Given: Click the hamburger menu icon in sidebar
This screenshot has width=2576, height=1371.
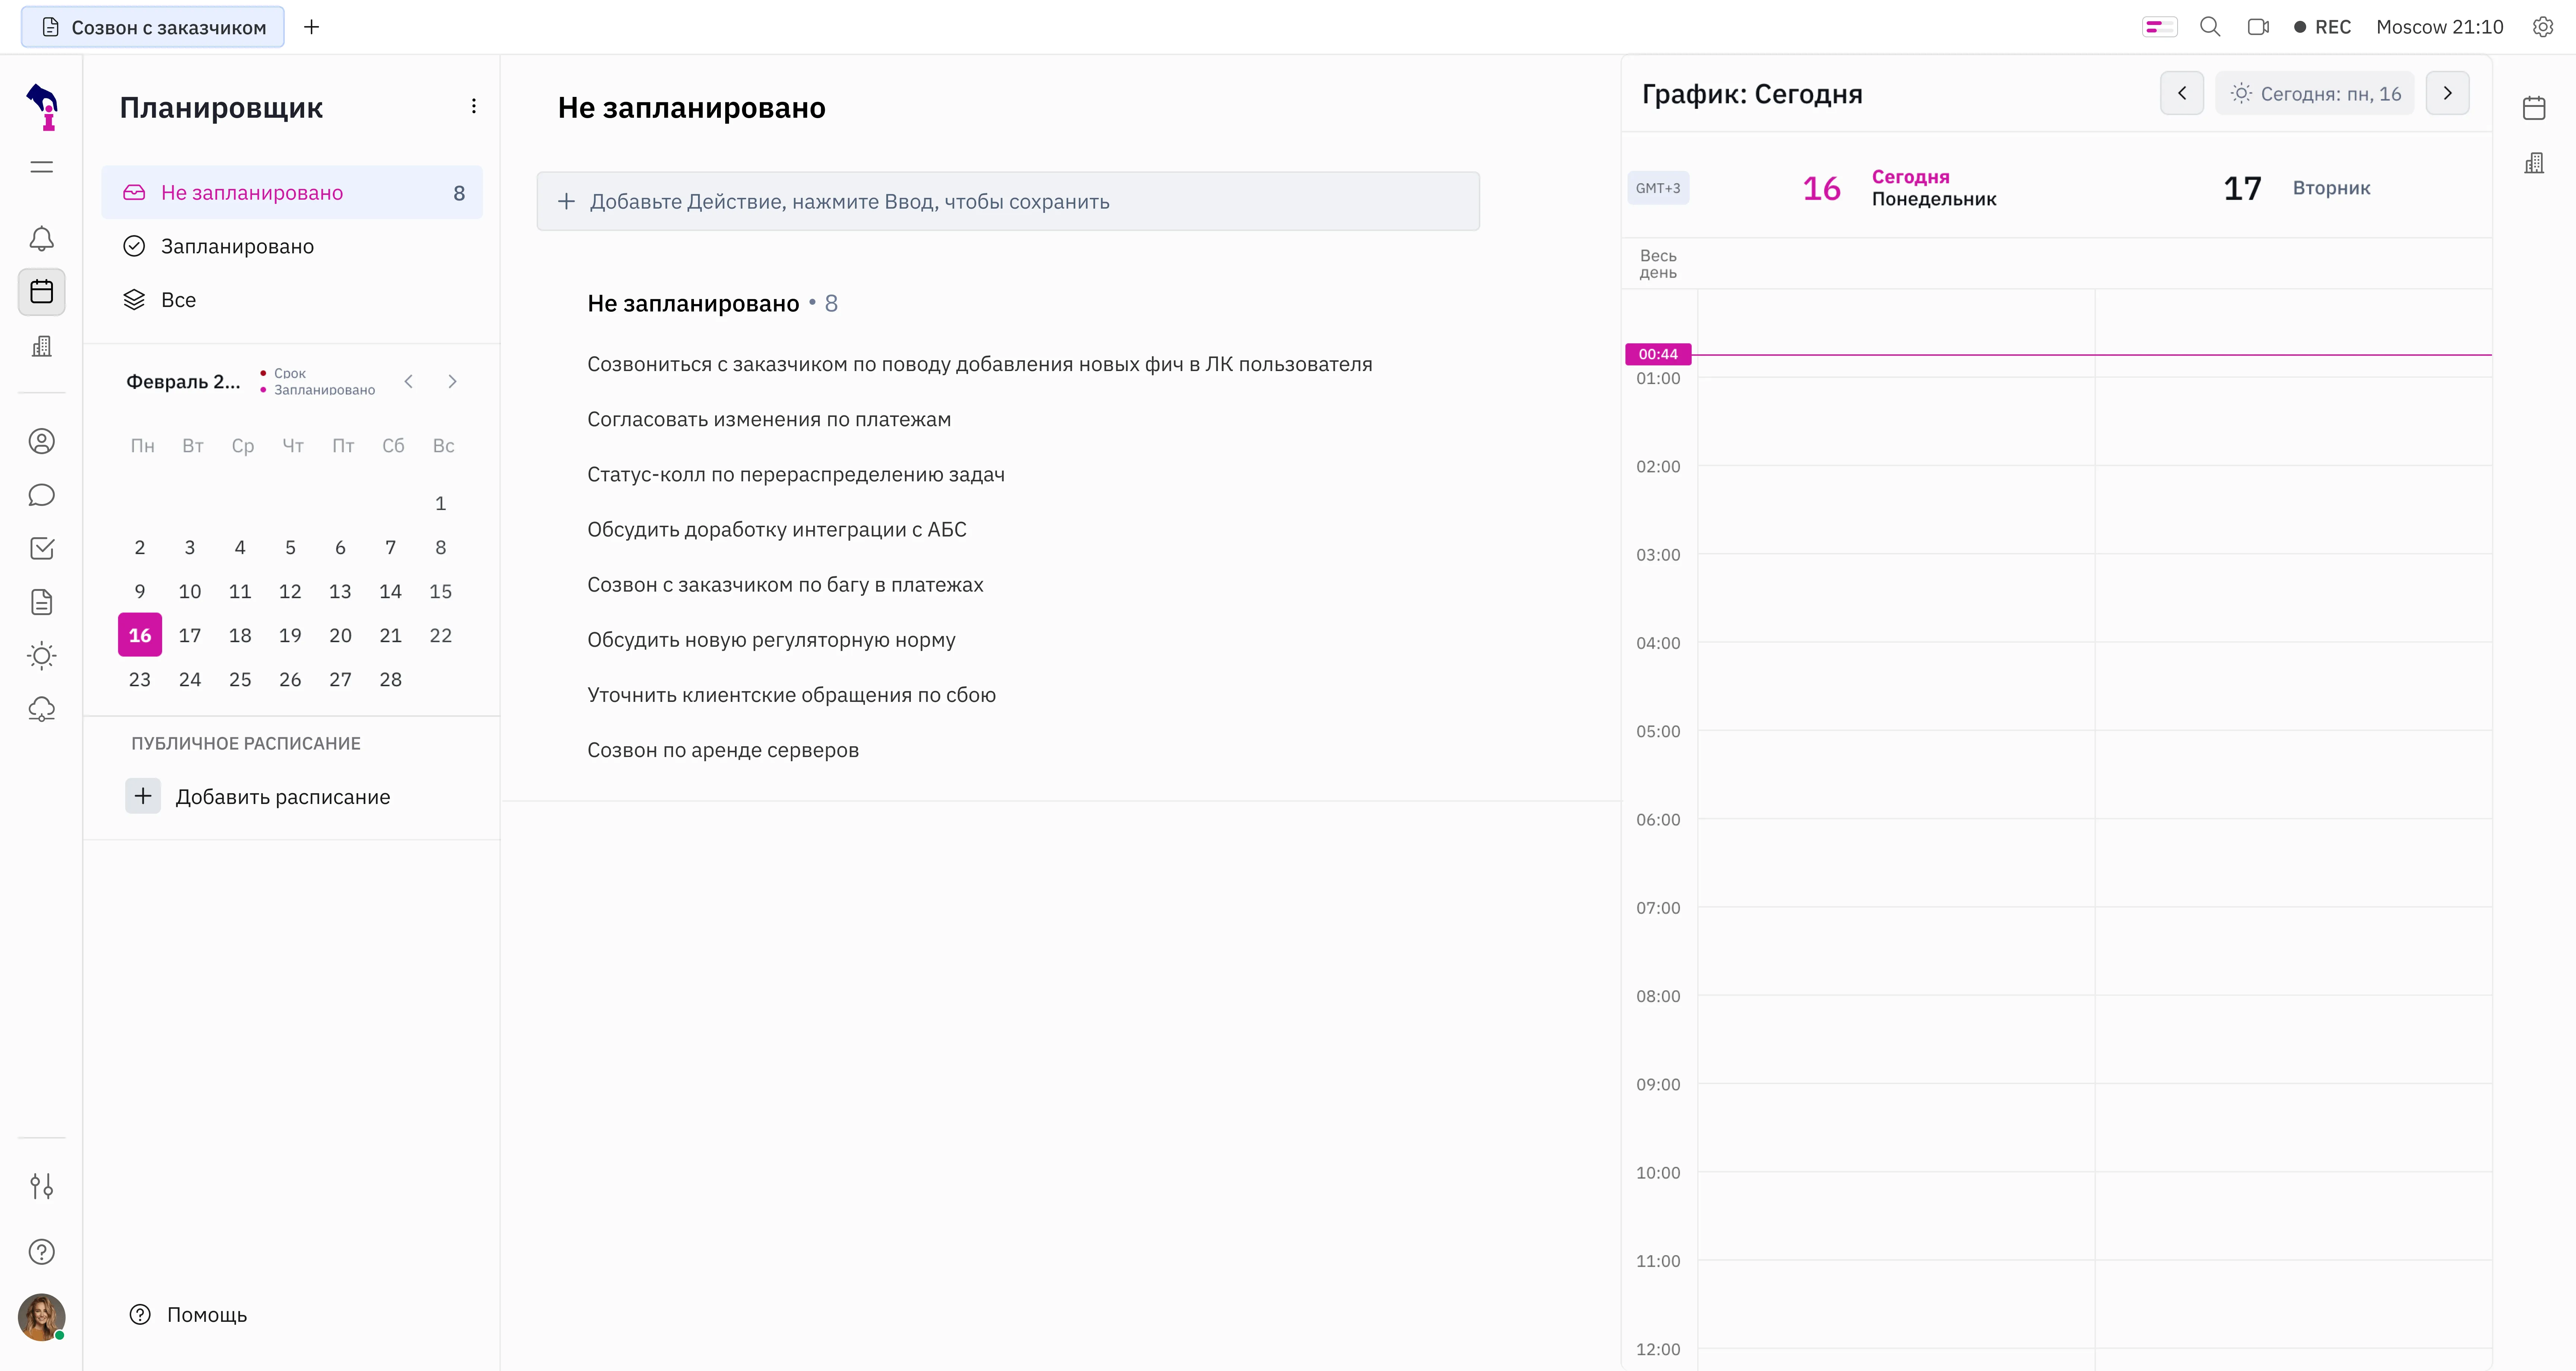Looking at the screenshot, I should coord(41,167).
